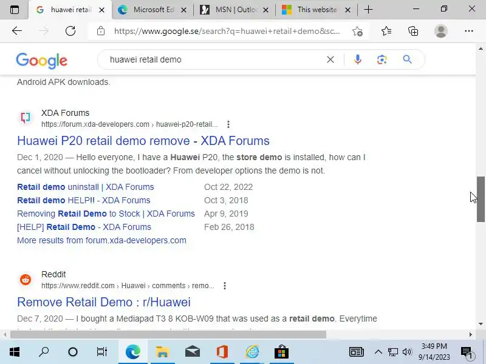Launch Office from the taskbar
Screen dimensions: 486x364
pyautogui.click(x=222, y=352)
